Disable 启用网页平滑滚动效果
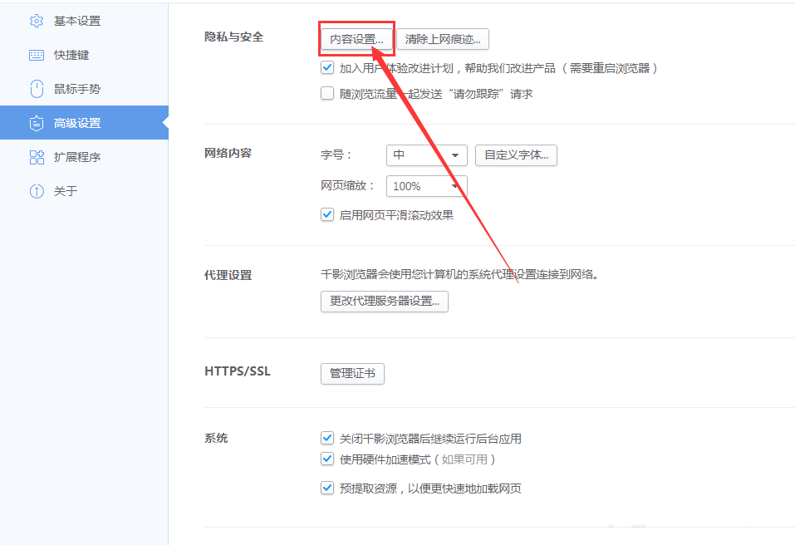 point(326,214)
